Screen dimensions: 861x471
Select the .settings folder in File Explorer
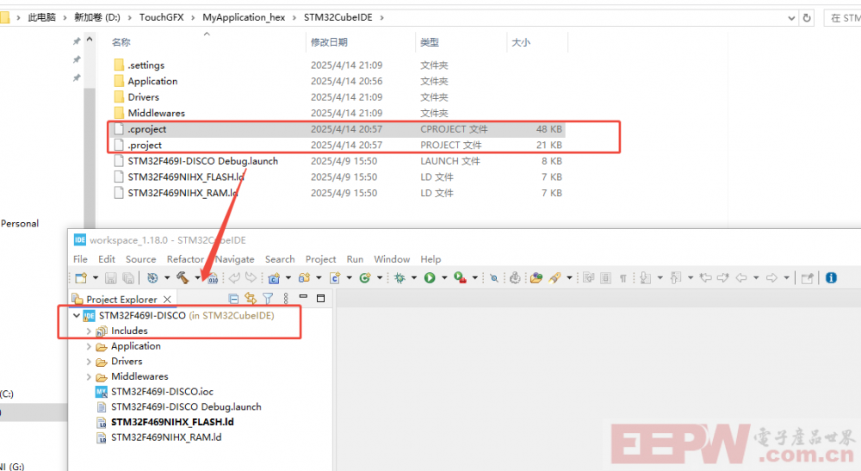[338, 65]
